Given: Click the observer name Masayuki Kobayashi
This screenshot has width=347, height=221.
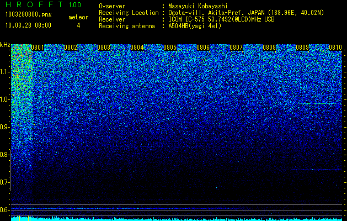Looking at the screenshot, I should tap(198, 6).
